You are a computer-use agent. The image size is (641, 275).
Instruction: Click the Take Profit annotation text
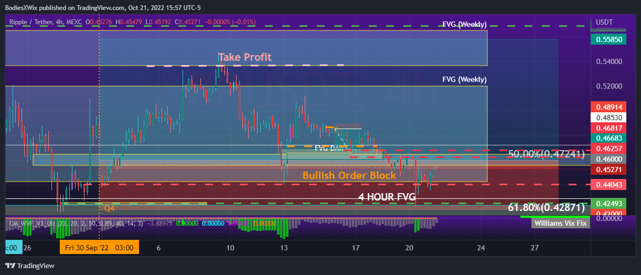tap(245, 57)
